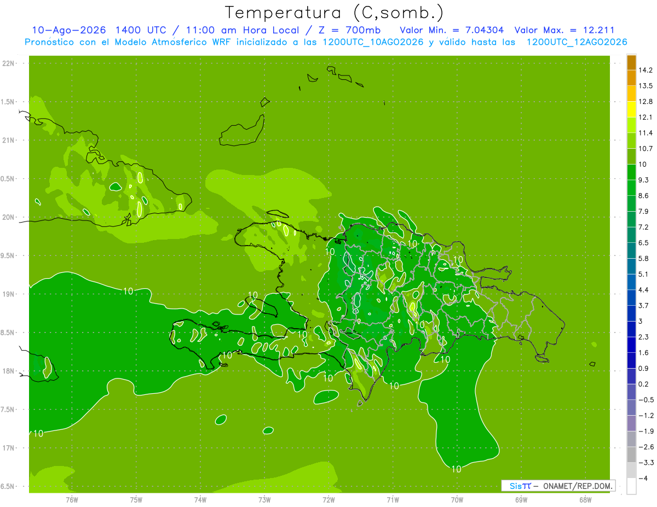Click the green swatch between 10 and 9.3
Image resolution: width=657 pixels, height=507 pixels.
click(631, 172)
